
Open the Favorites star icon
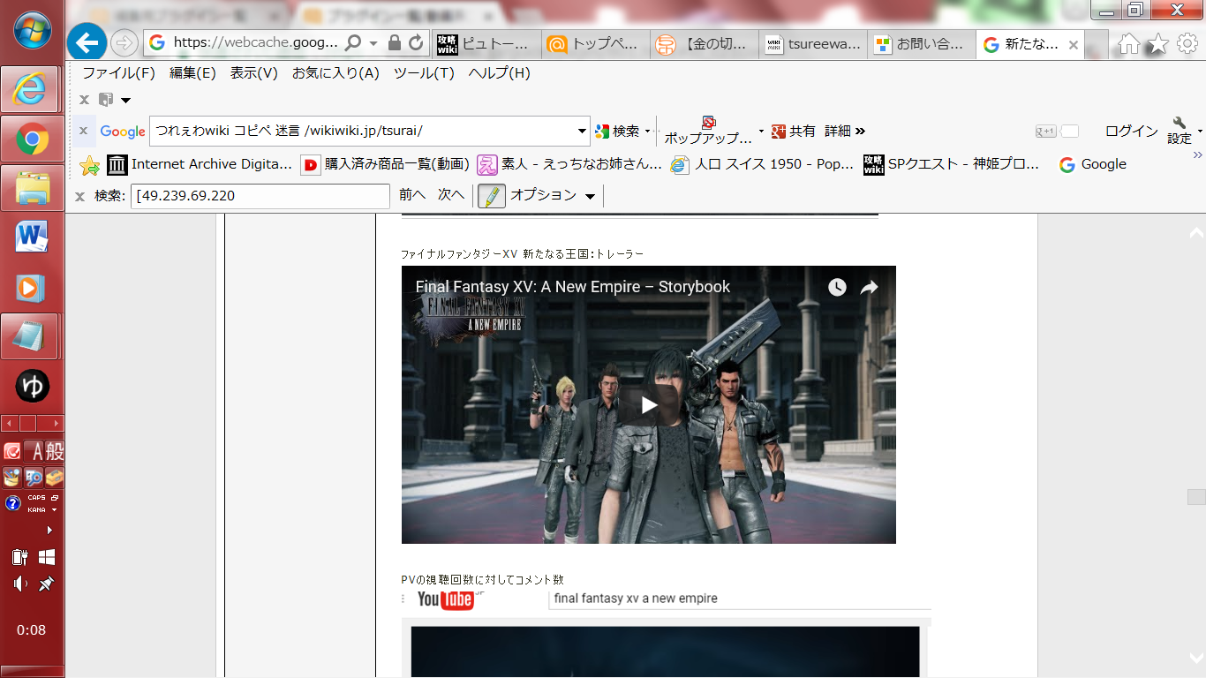[1157, 44]
